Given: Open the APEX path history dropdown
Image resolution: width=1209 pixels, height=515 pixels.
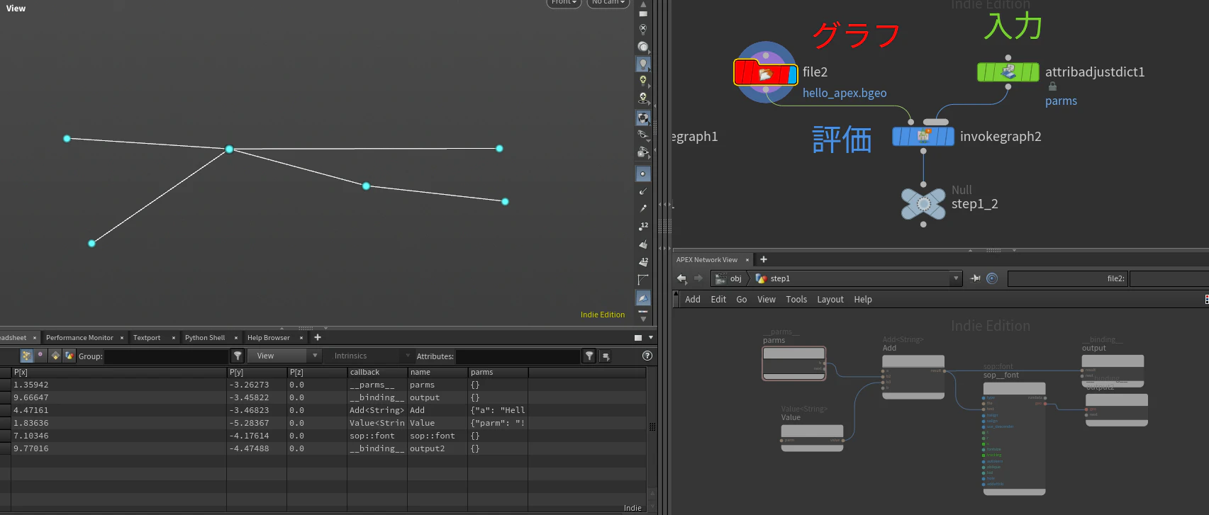Looking at the screenshot, I should click(956, 278).
